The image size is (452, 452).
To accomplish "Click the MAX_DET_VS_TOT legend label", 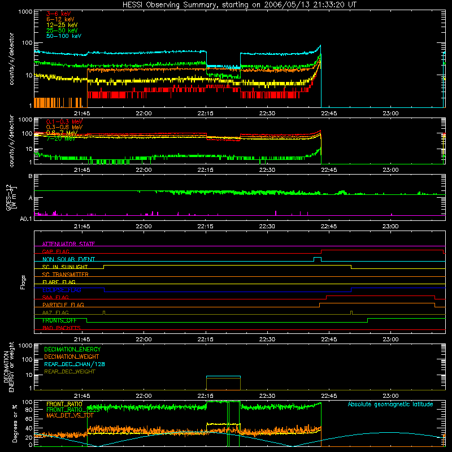I will coord(70,415).
